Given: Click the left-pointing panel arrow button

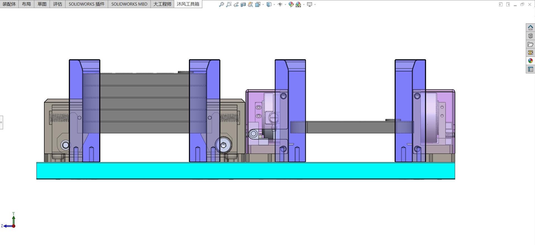Looking at the screenshot, I should coord(501,4).
